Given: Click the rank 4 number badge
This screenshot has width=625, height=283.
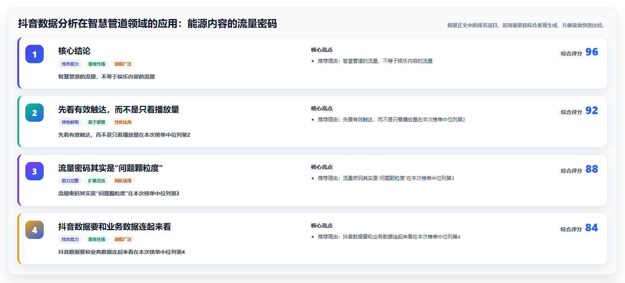Looking at the screenshot, I should pyautogui.click(x=35, y=230).
